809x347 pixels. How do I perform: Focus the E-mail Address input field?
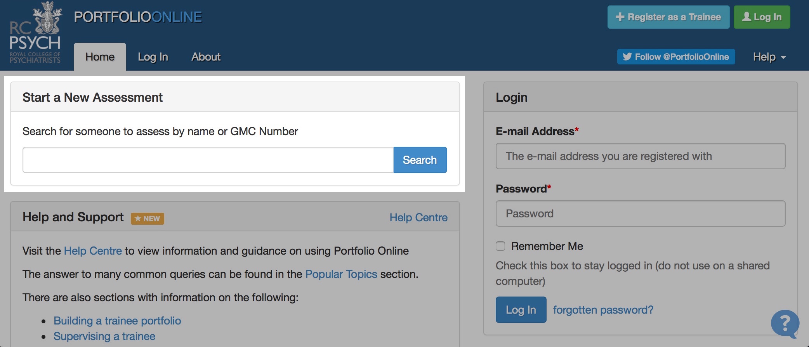pos(640,156)
